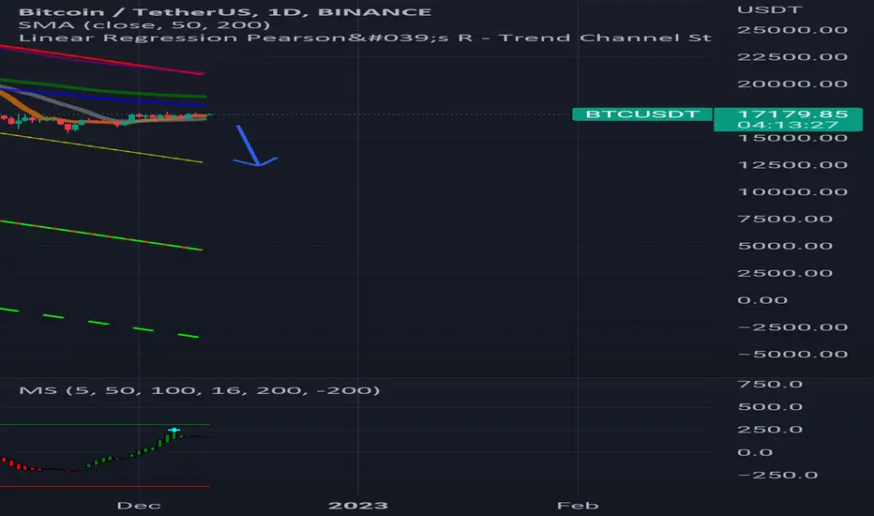Click the Dec label on time axis
The image size is (874, 516).
pos(139,506)
